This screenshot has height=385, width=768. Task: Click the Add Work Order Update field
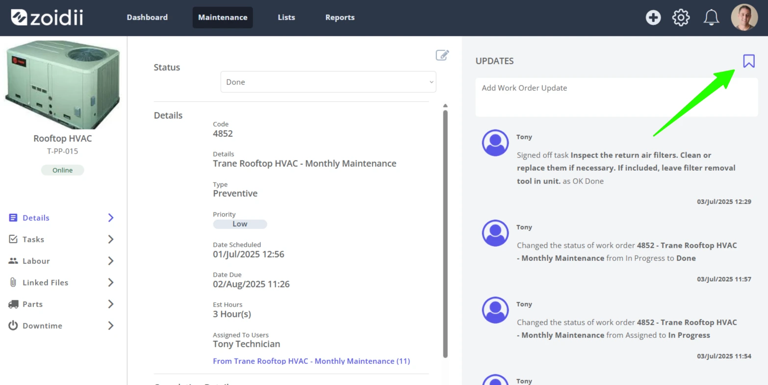coord(616,97)
